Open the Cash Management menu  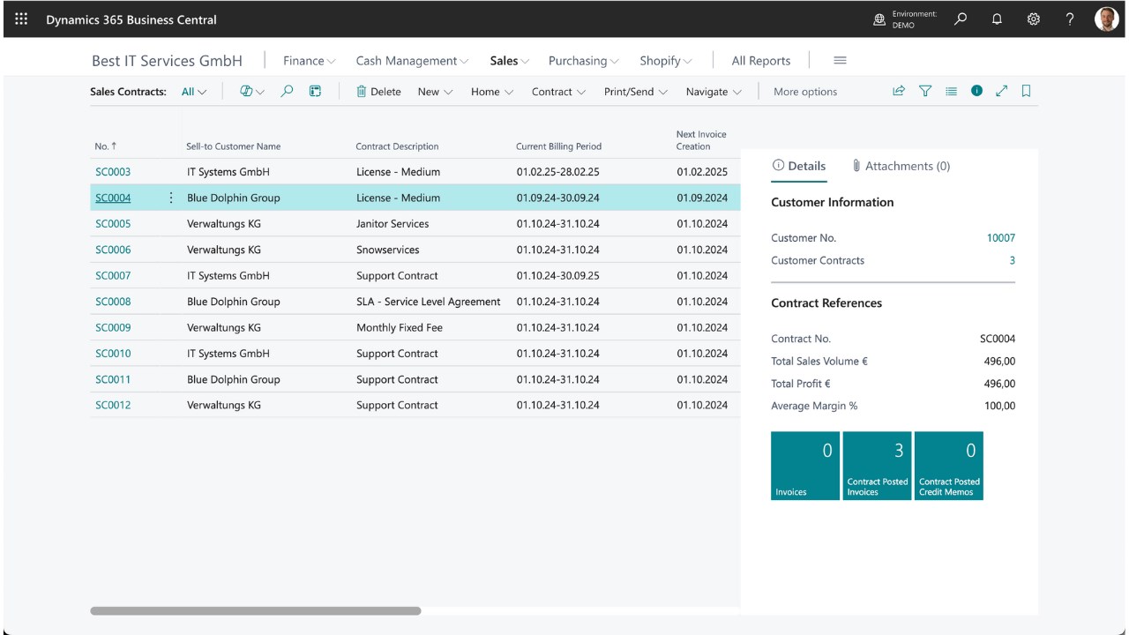[412, 61]
